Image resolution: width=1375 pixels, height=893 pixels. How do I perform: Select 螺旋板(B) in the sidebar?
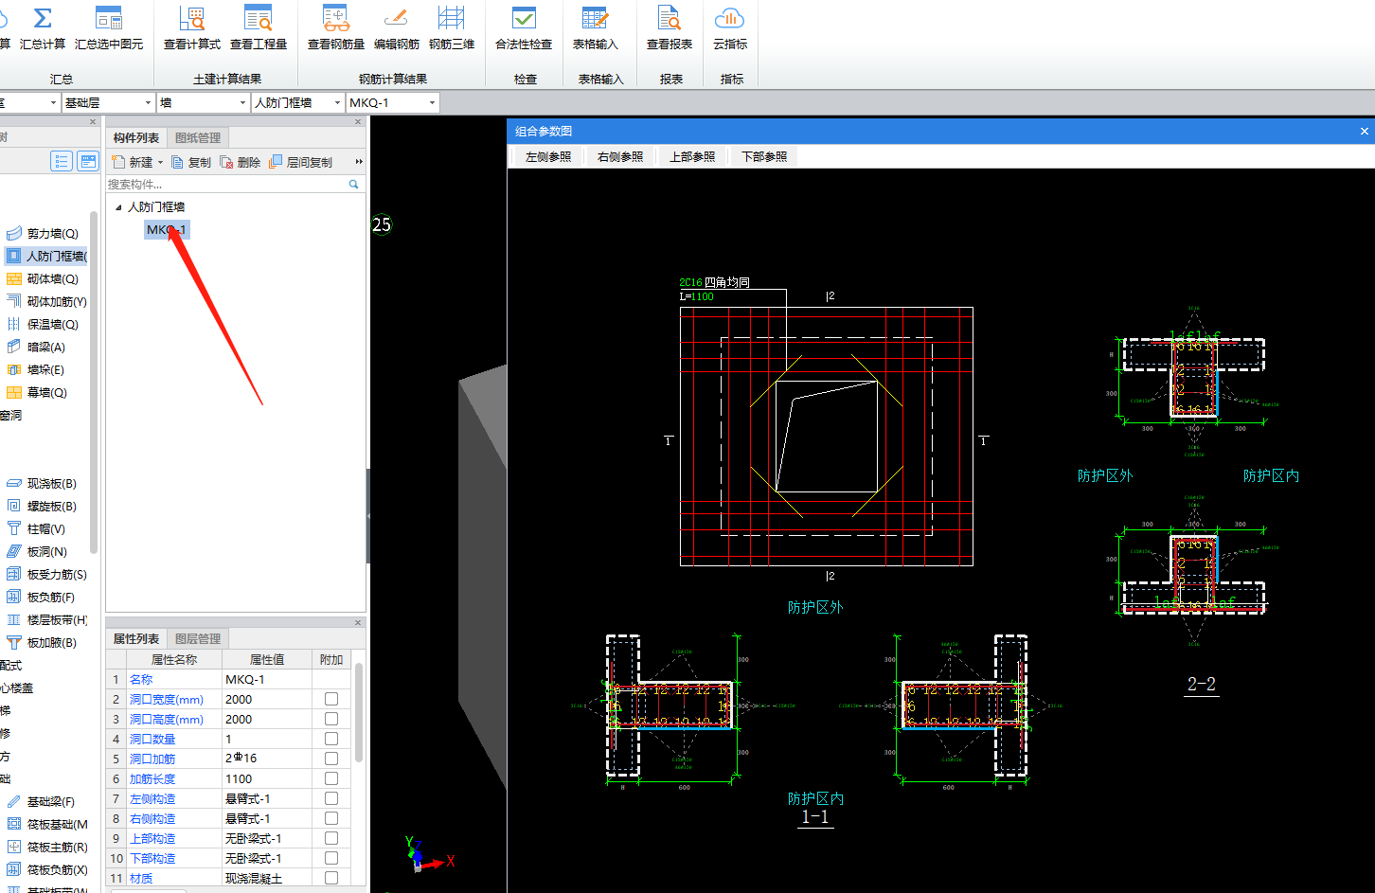click(42, 506)
